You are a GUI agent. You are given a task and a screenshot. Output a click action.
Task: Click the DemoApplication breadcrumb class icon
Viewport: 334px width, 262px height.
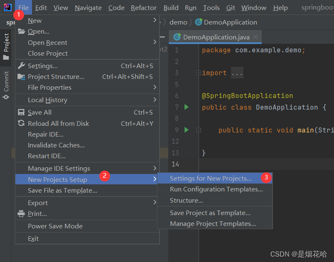tap(199, 22)
